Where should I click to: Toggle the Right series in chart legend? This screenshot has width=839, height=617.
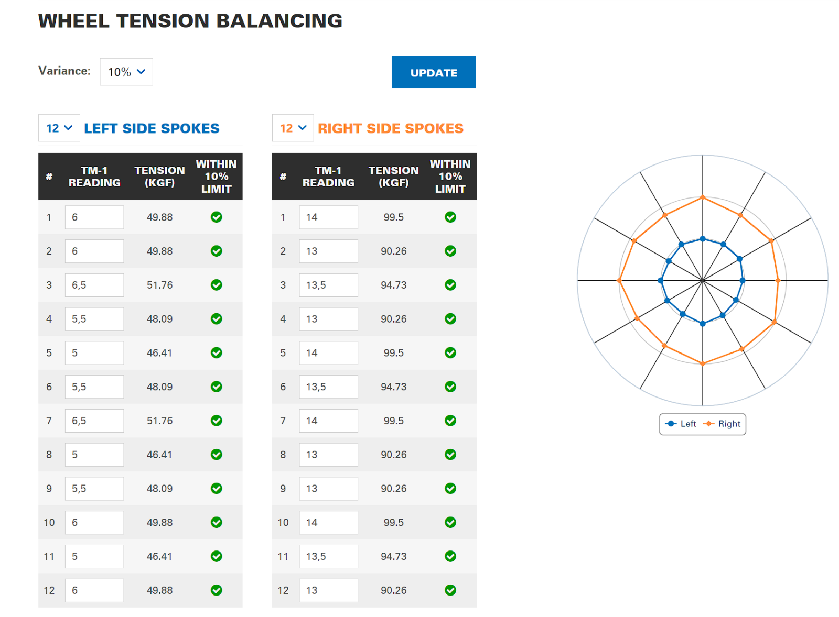click(x=723, y=424)
